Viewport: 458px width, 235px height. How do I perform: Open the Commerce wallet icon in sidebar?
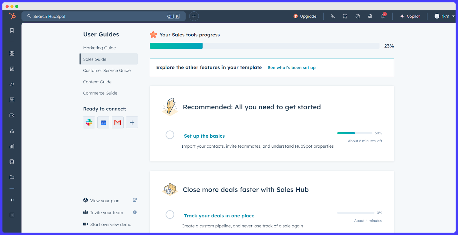(x=12, y=115)
